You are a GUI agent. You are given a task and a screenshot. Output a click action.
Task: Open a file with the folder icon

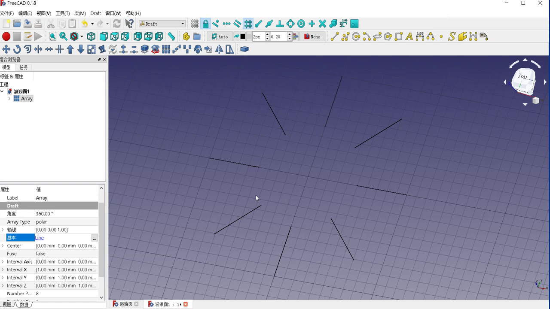pos(17,24)
